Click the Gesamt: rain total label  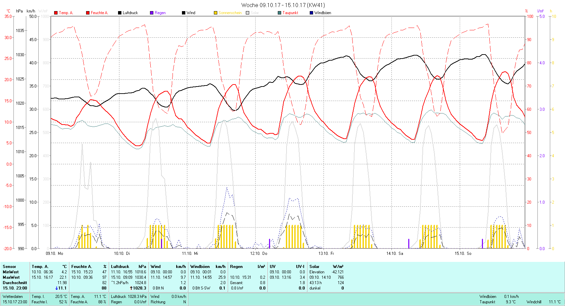(237, 282)
